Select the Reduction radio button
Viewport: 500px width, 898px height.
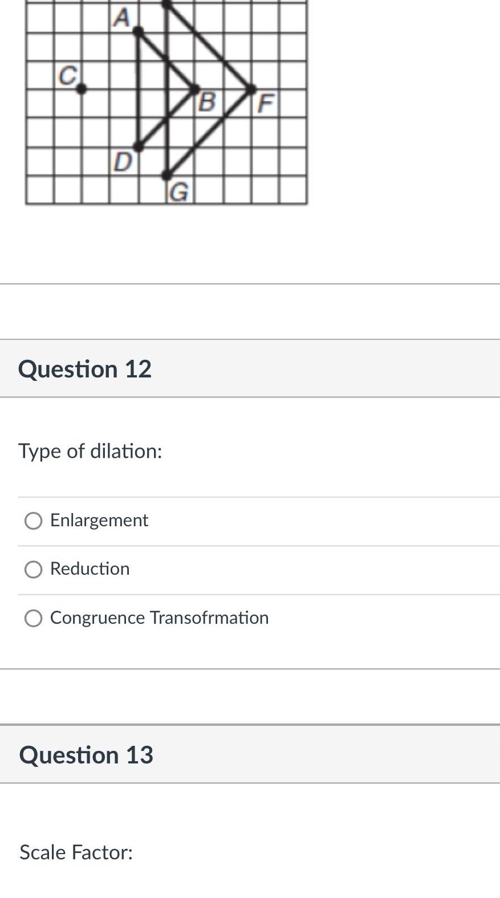(34, 569)
